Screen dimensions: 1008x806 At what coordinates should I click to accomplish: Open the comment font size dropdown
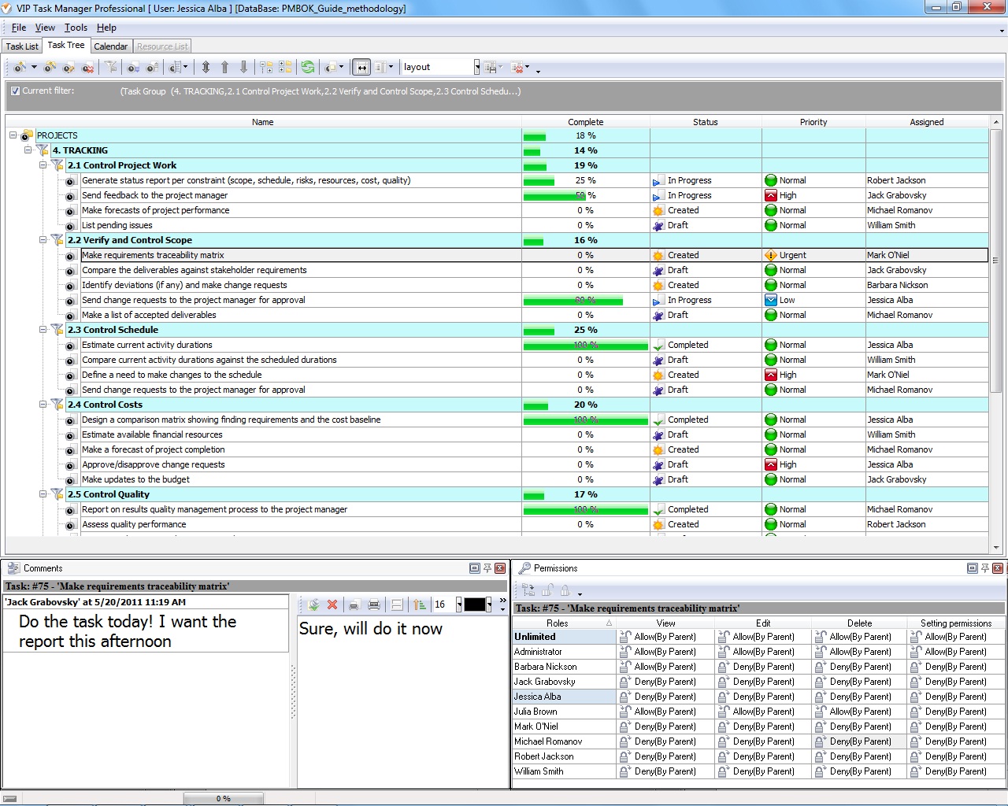pos(458,604)
